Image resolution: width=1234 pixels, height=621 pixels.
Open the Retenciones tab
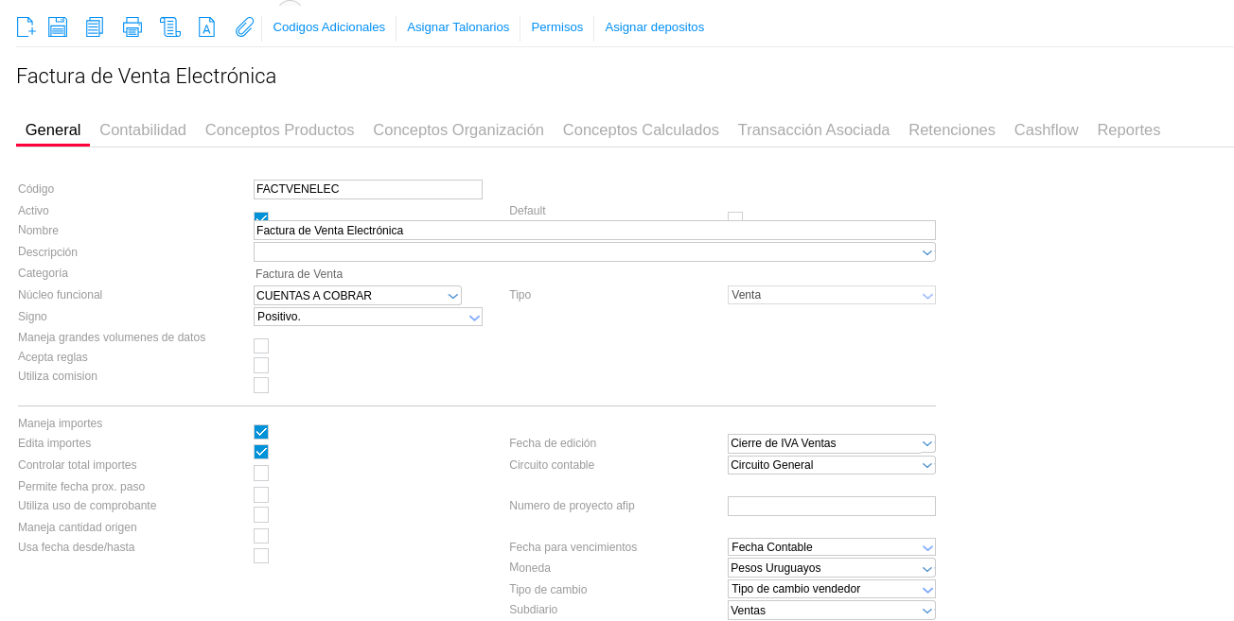click(951, 130)
